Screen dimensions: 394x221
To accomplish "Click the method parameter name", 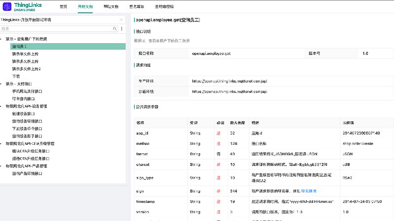I will pos(143,143).
